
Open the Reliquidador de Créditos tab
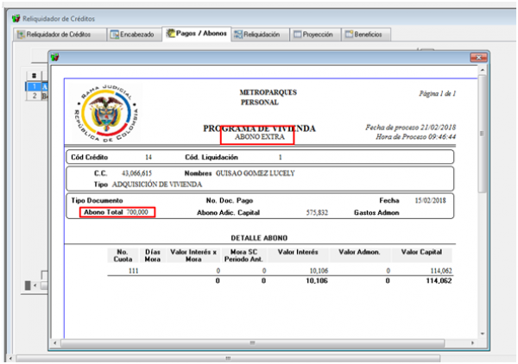[x=60, y=35]
